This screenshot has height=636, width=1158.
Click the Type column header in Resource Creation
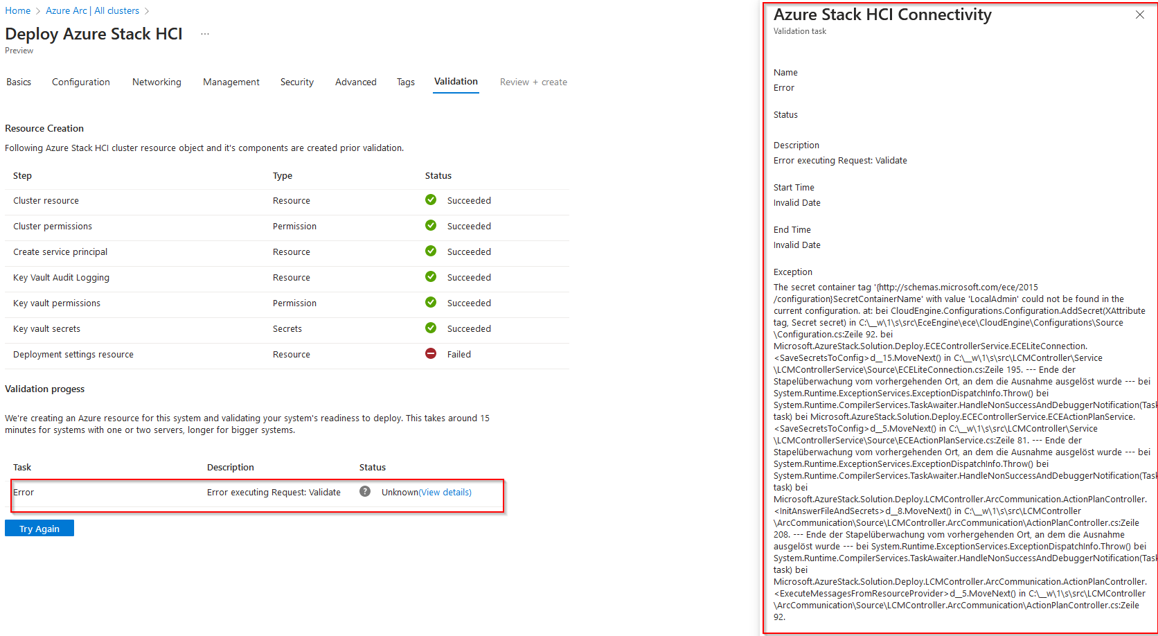click(283, 175)
